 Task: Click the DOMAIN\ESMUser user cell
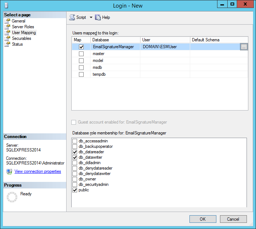[x=165, y=47]
